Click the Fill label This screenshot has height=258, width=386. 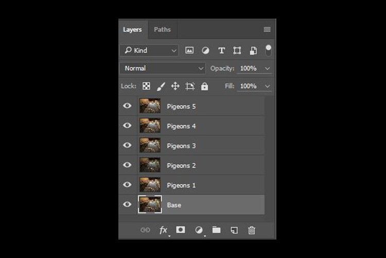point(230,86)
